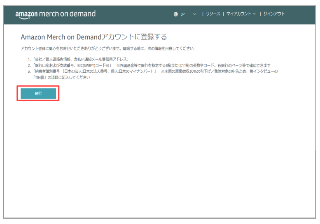Click the 「TIN値」 text in item 3
The width and height of the screenshot is (320, 224).
point(40,77)
